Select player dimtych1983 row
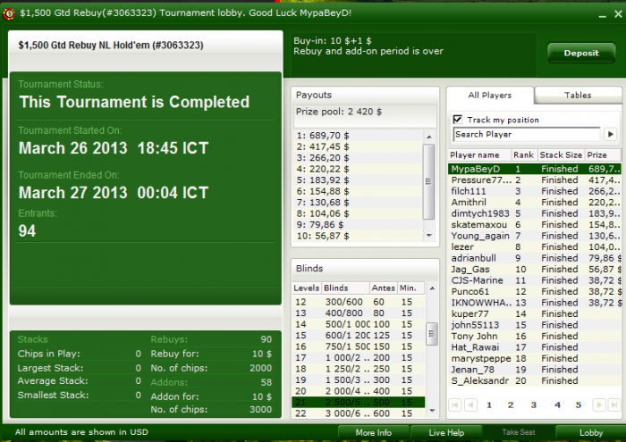The image size is (626, 442). point(535,213)
